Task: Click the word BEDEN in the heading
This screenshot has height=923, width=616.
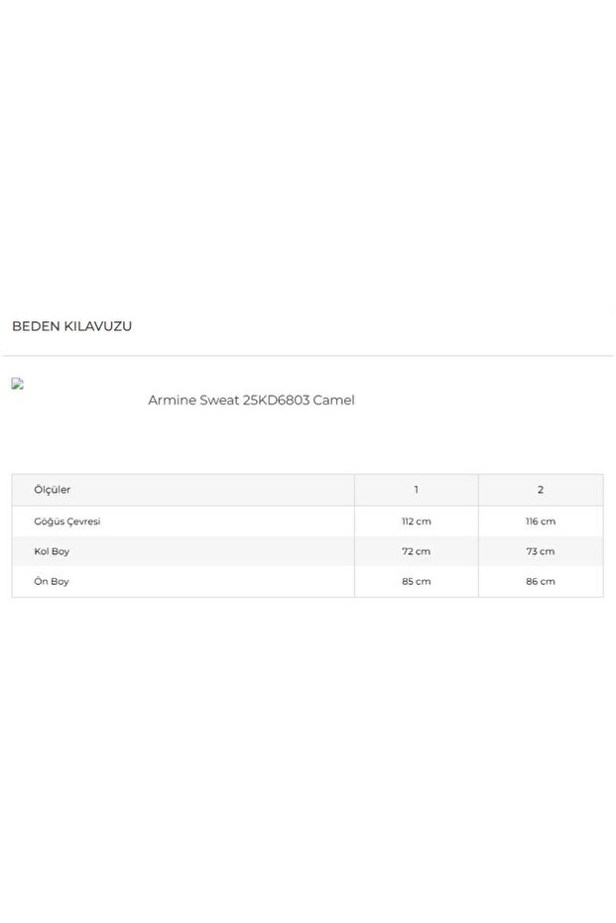Action: click(35, 326)
